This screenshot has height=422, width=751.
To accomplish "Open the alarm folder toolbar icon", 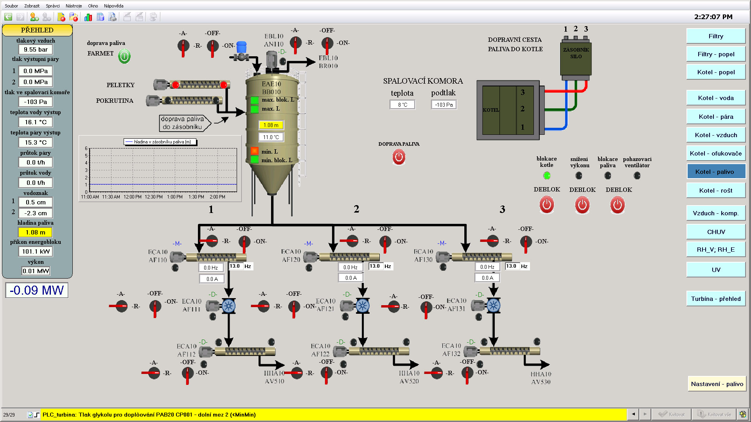I will (74, 17).
